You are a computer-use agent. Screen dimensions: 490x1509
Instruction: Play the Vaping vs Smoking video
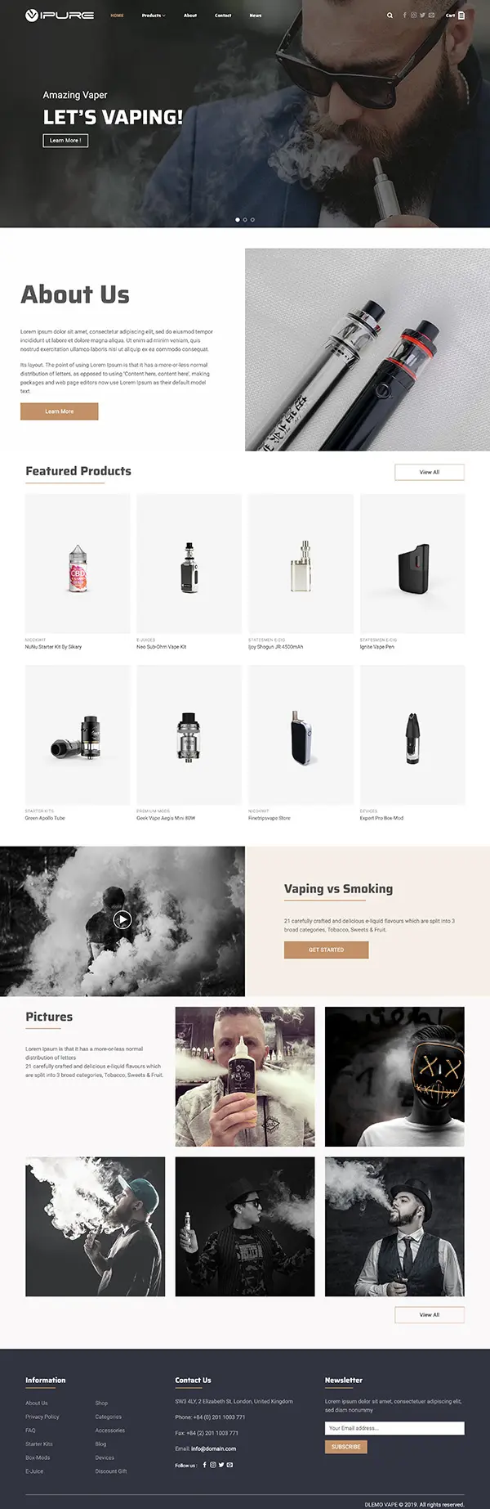tap(122, 919)
